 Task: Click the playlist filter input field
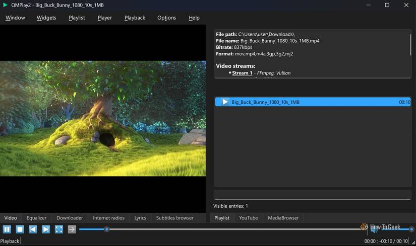pos(313,195)
